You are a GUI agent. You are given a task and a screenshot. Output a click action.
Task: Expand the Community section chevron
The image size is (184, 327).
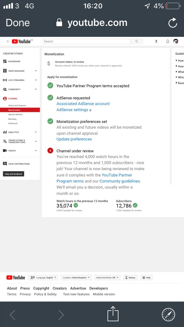point(36,89)
